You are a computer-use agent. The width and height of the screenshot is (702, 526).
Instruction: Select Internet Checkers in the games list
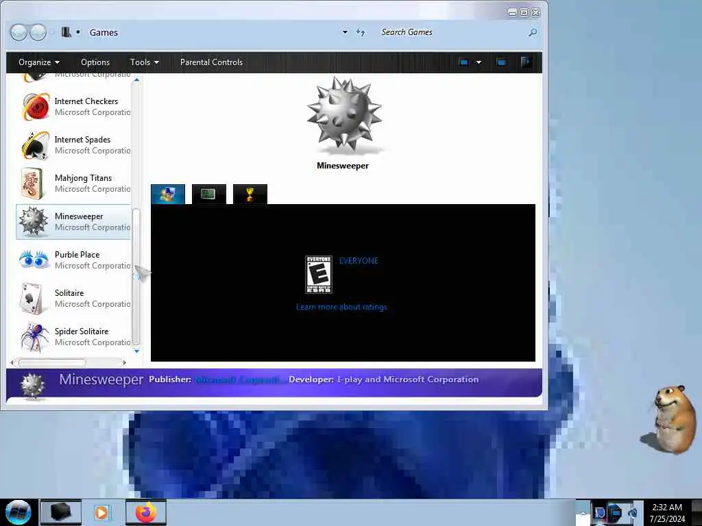coord(74,106)
